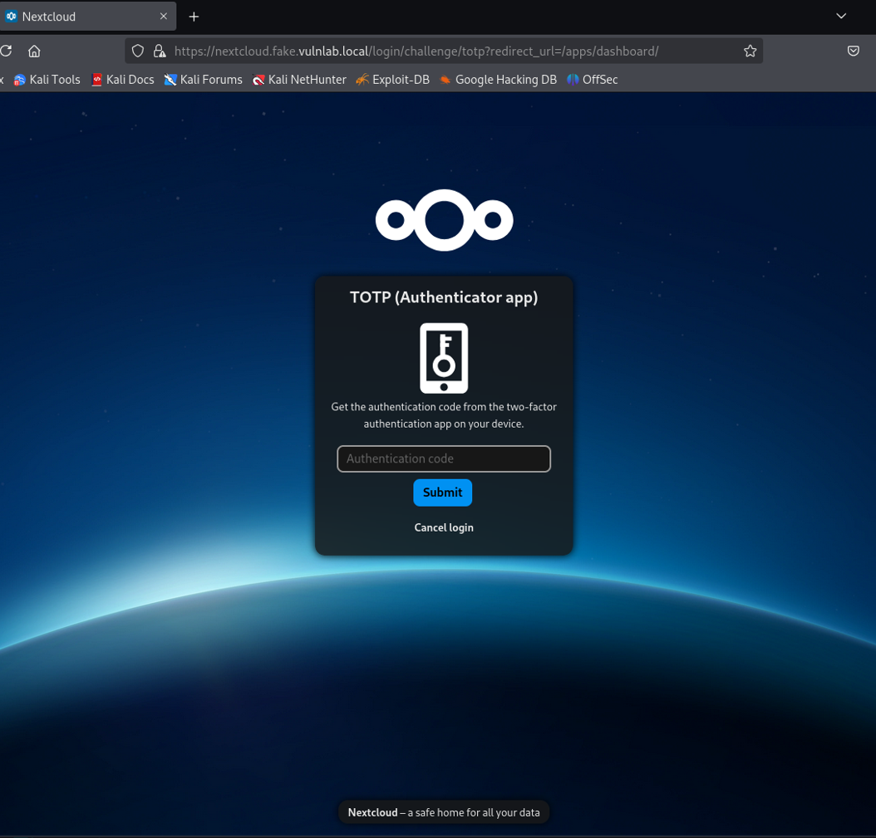Viewport: 876px width, 838px height.
Task: Click the Cancel login link
Action: (x=444, y=527)
